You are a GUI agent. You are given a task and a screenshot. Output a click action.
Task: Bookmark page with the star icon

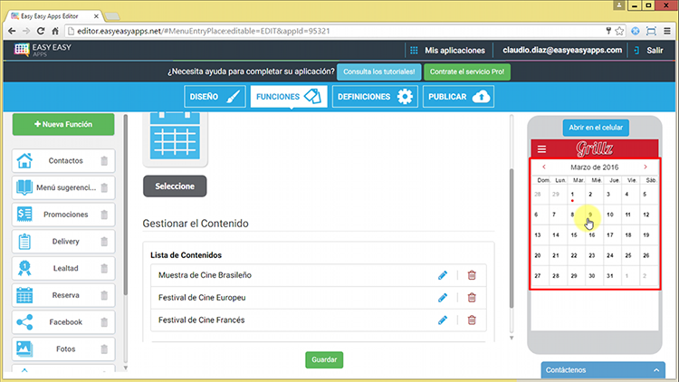pyautogui.click(x=619, y=31)
